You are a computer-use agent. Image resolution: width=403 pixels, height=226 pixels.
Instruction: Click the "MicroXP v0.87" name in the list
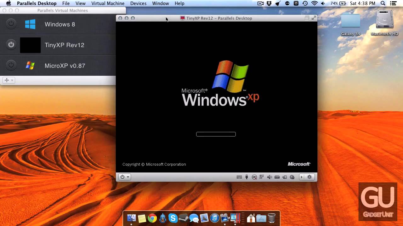[x=65, y=66]
